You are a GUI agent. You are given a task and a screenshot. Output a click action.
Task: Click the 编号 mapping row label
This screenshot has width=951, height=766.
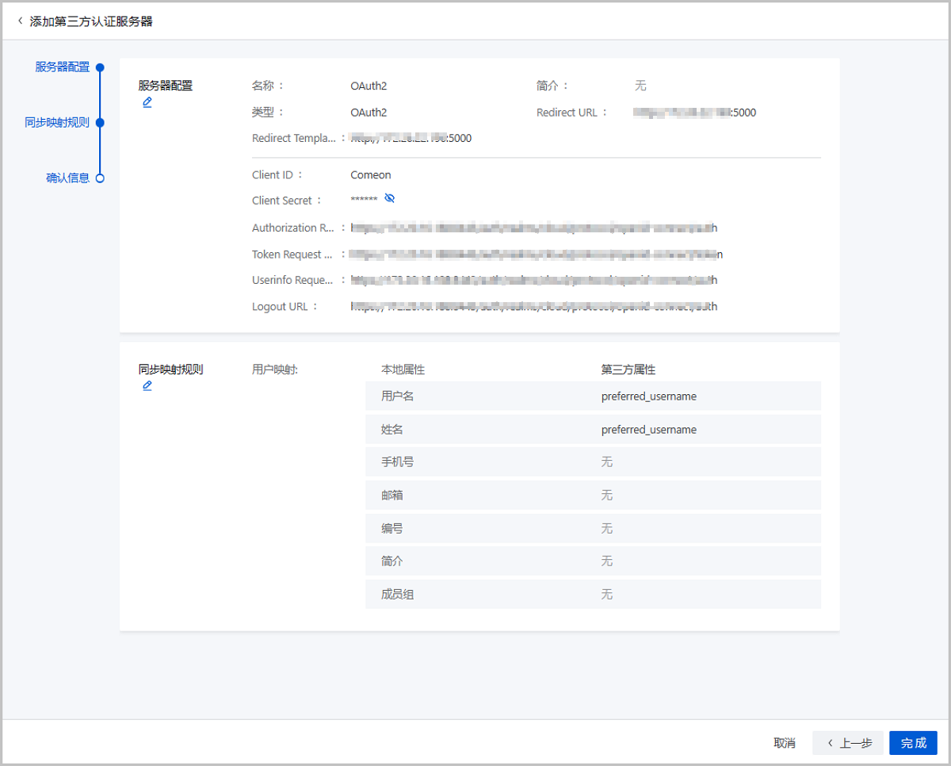click(x=392, y=528)
